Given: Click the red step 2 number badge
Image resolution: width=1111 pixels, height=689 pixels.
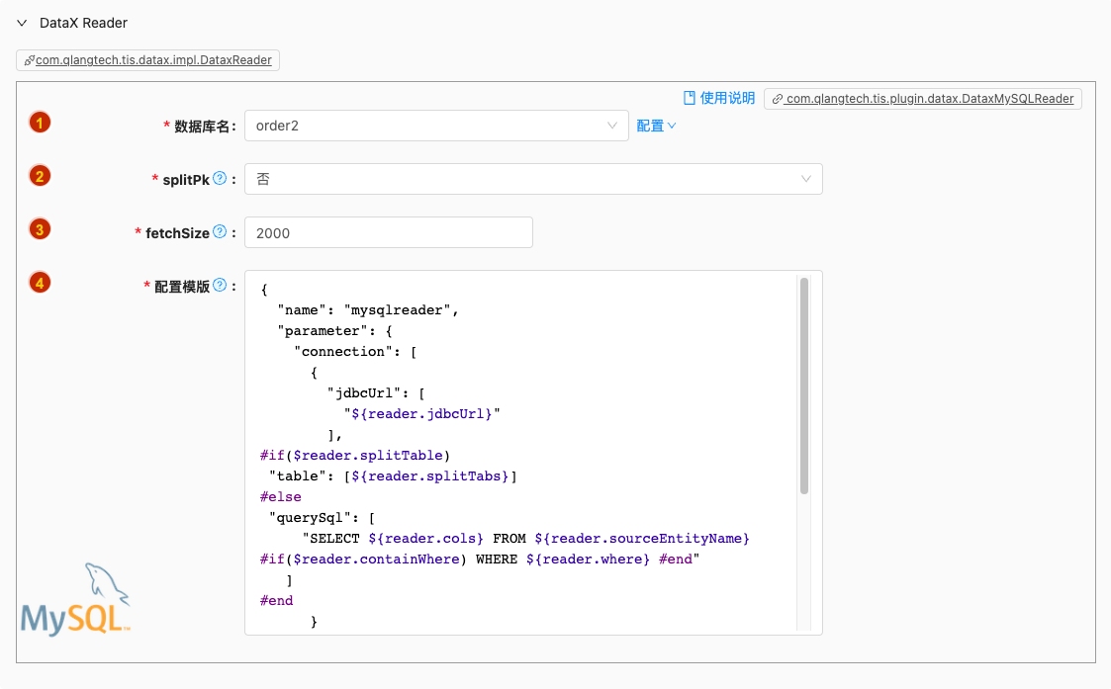Looking at the screenshot, I should (40, 176).
